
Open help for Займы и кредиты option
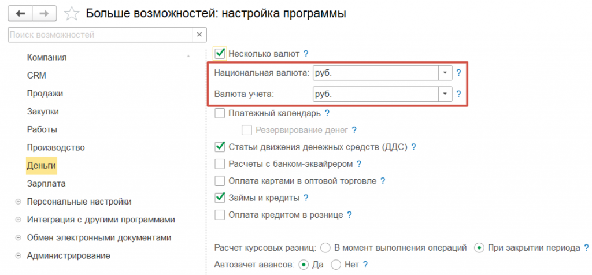click(306, 198)
